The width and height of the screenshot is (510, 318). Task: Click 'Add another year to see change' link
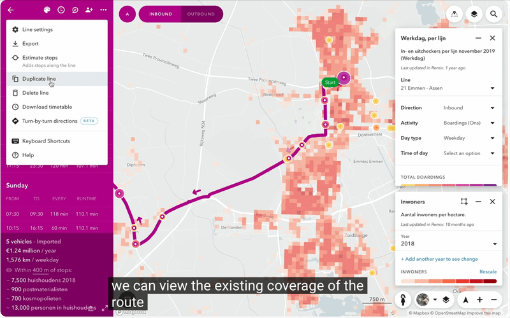click(x=439, y=259)
